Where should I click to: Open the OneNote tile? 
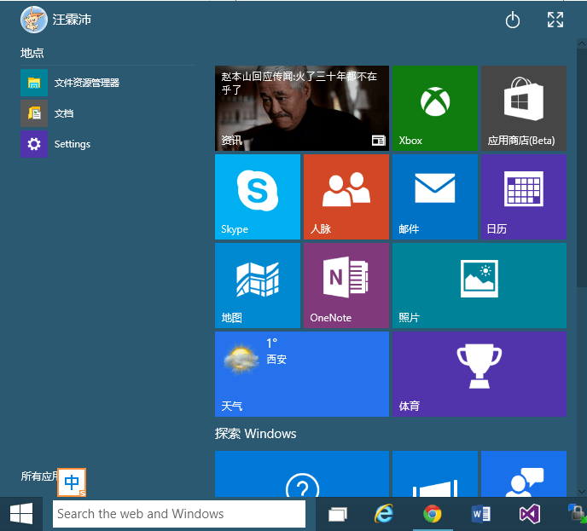coord(346,286)
